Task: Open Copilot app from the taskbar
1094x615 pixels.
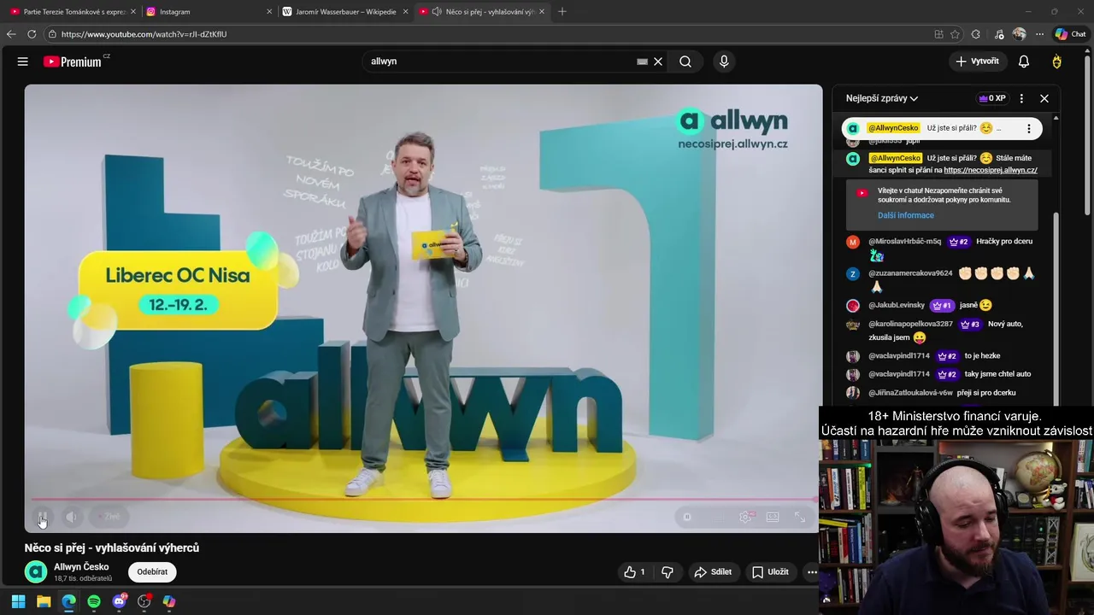Action: click(169, 601)
